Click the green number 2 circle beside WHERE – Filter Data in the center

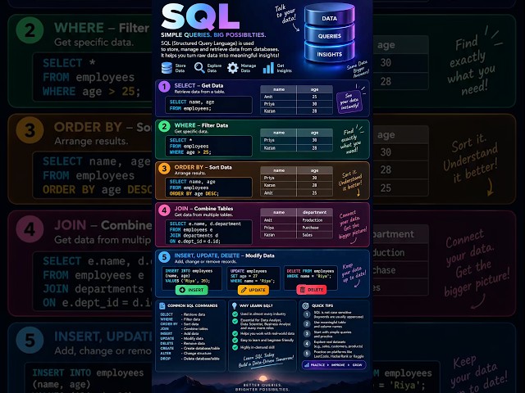click(x=164, y=127)
